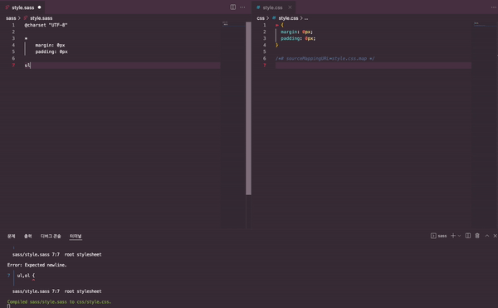Create a new terminal with plus icon

pyautogui.click(x=453, y=236)
